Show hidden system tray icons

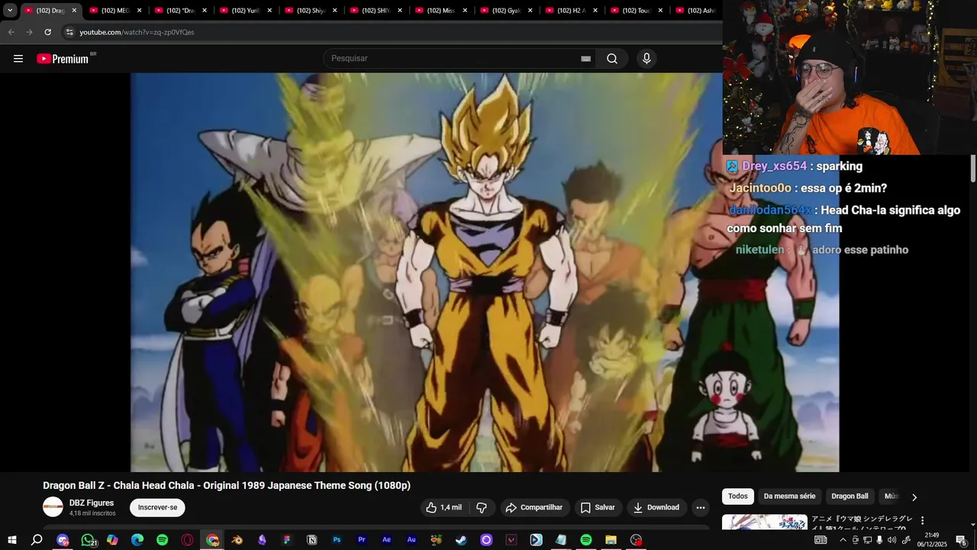point(843,540)
